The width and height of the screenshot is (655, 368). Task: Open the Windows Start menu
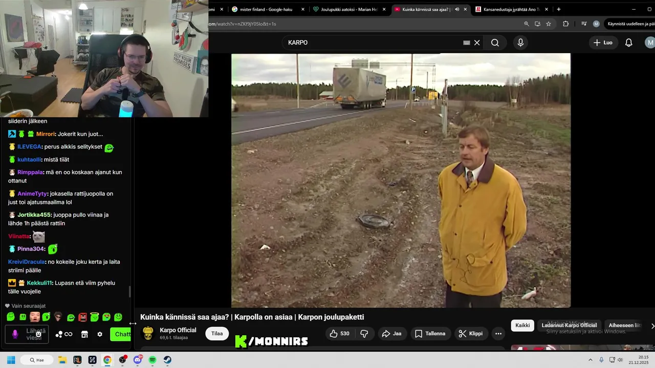(11, 360)
